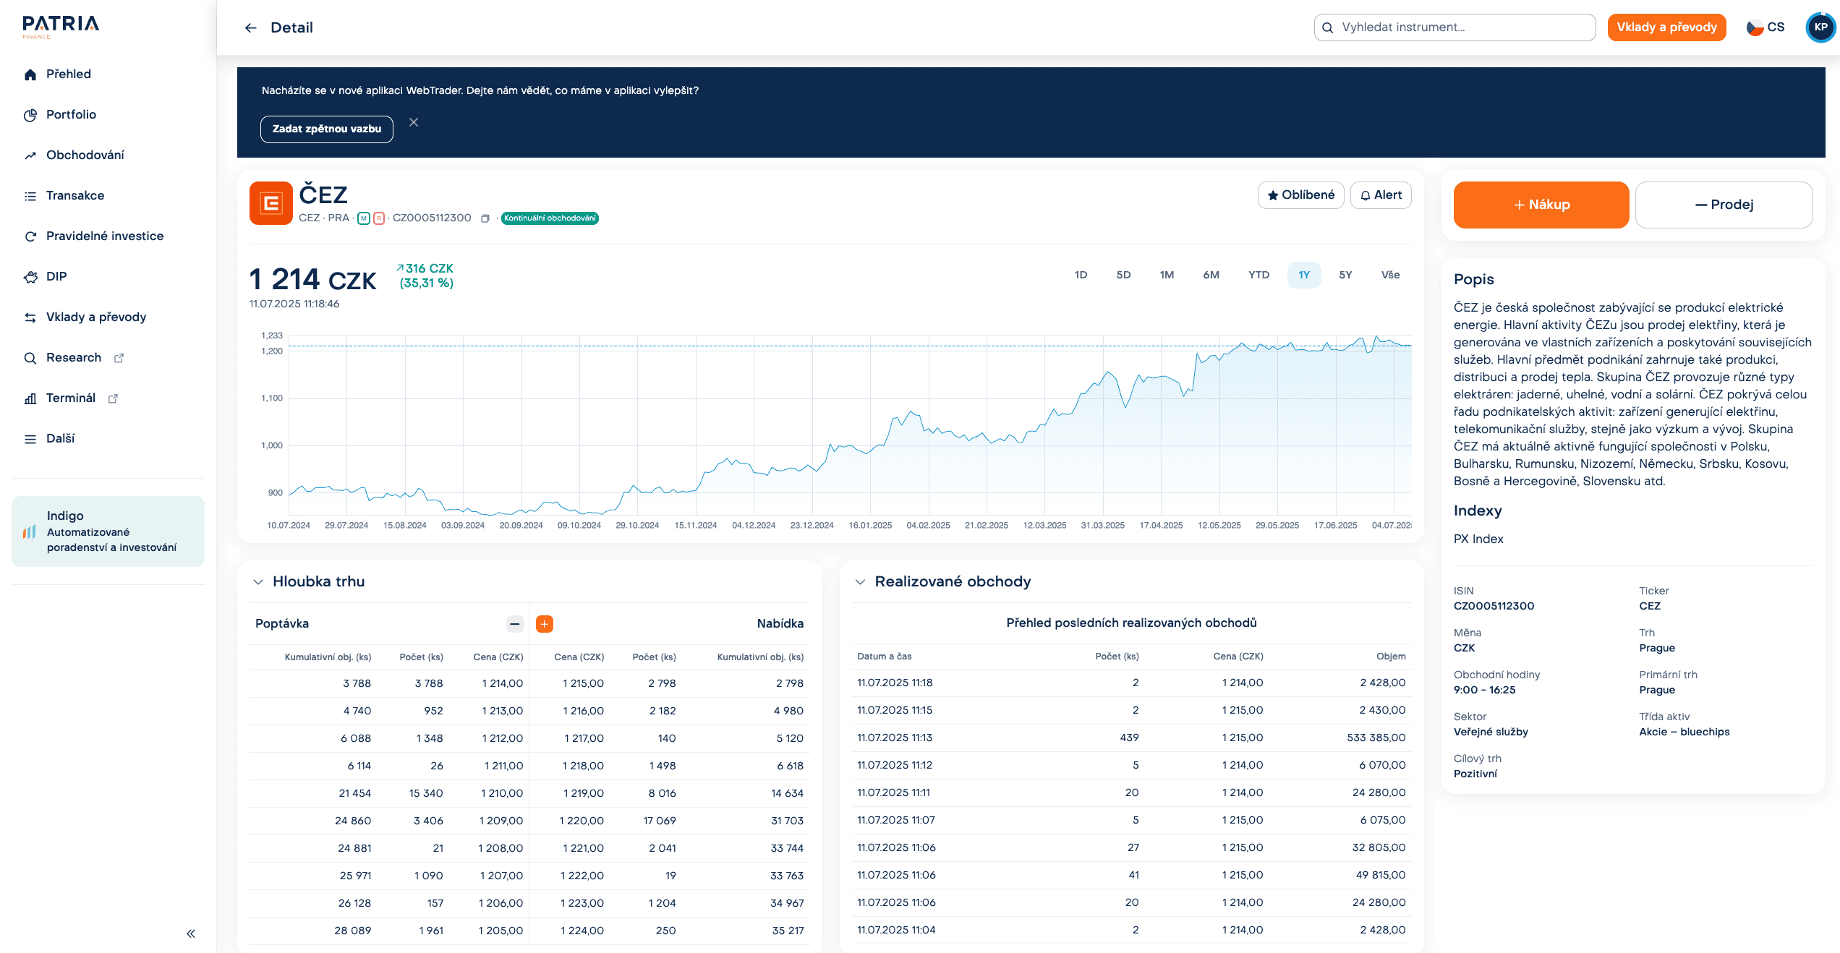Click the back arrow next to Detail
Image resolution: width=1840 pixels, height=953 pixels.
click(250, 27)
